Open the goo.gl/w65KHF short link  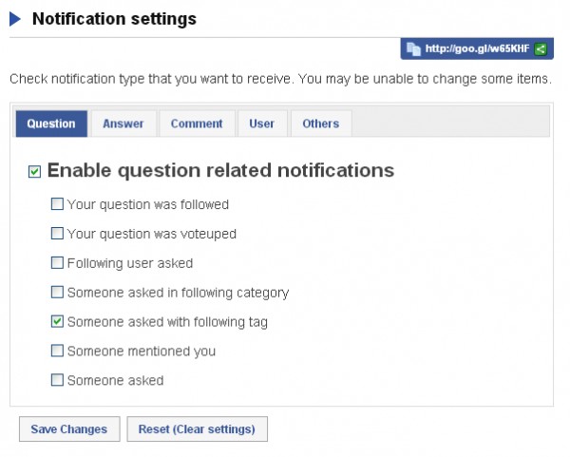pyautogui.click(x=477, y=48)
